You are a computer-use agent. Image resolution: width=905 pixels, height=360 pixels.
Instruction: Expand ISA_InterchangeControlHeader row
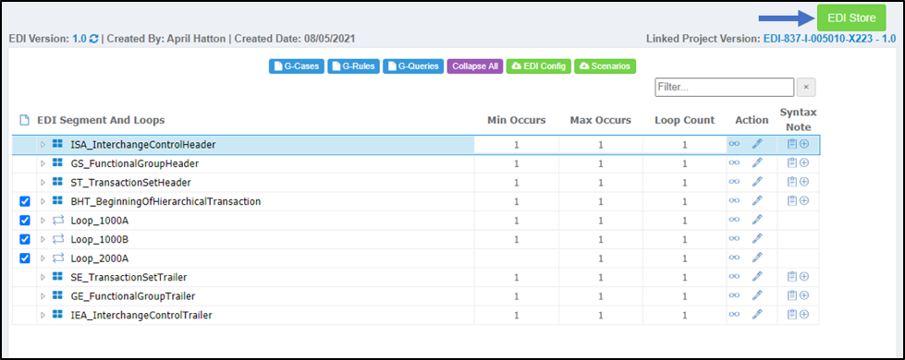[x=43, y=145]
